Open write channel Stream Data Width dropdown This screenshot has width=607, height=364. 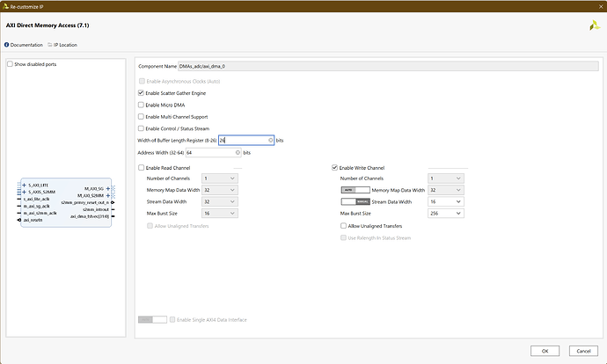(445, 201)
